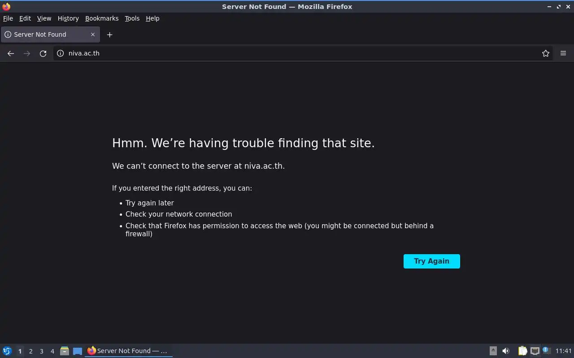Open the Tools menu
This screenshot has width=574, height=358.
pos(132,18)
